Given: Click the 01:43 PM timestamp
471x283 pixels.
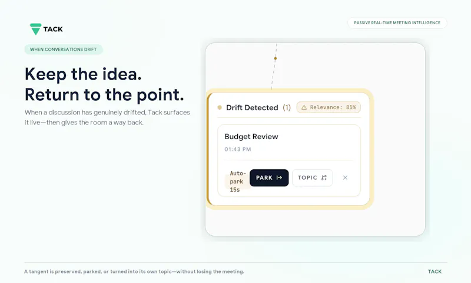Looking at the screenshot, I should [x=238, y=149].
